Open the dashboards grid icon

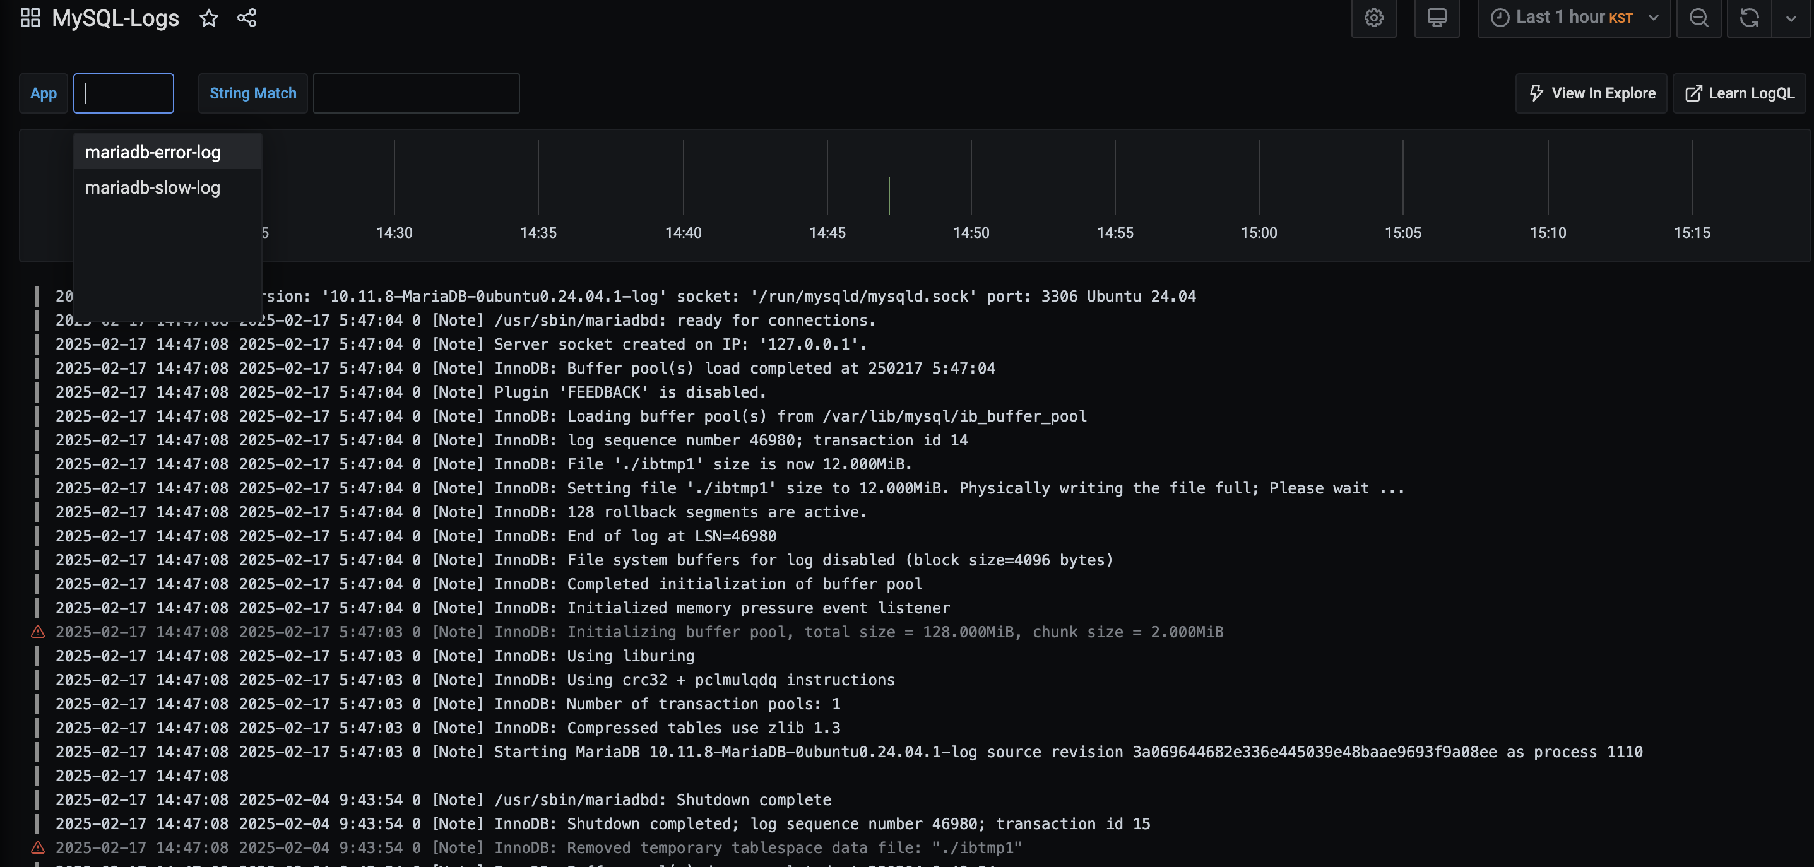tap(30, 18)
